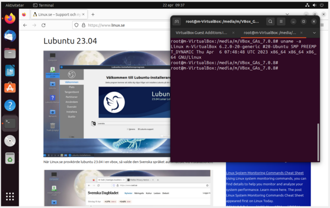Open Aktiviteter overview
Image resolution: width=330 pixels, height=208 pixels.
tap(15, 6)
